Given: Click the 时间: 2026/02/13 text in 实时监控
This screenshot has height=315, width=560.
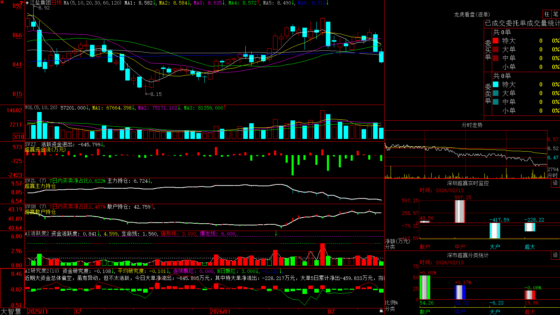Looking at the screenshot, I should click(442, 190).
